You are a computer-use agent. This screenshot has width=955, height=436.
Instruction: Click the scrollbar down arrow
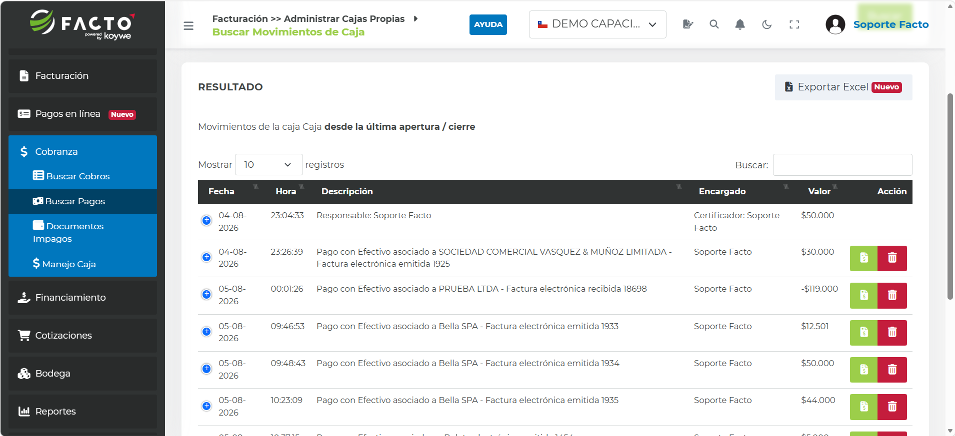(950, 431)
